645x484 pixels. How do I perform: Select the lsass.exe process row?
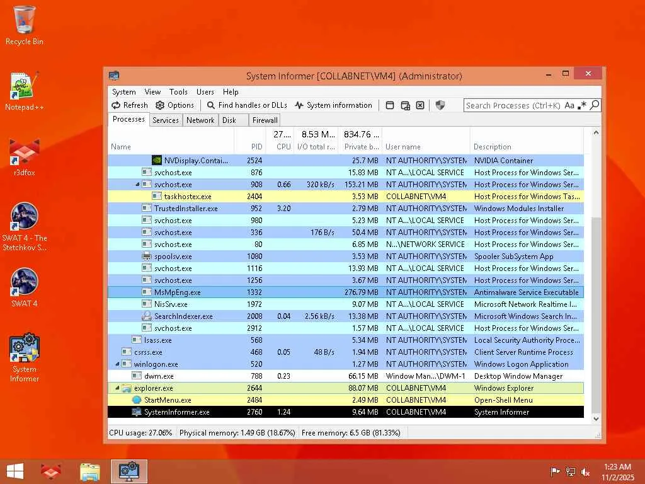(346, 340)
